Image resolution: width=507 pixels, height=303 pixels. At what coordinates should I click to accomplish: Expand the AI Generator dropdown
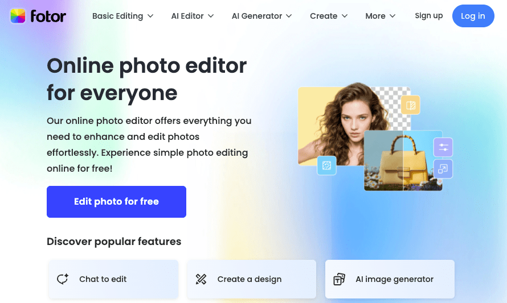261,16
